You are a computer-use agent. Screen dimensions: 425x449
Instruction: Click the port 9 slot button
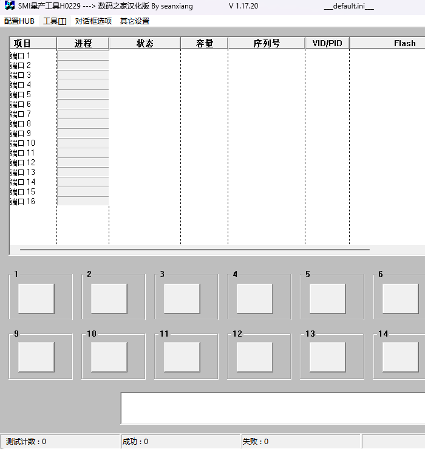36,357
